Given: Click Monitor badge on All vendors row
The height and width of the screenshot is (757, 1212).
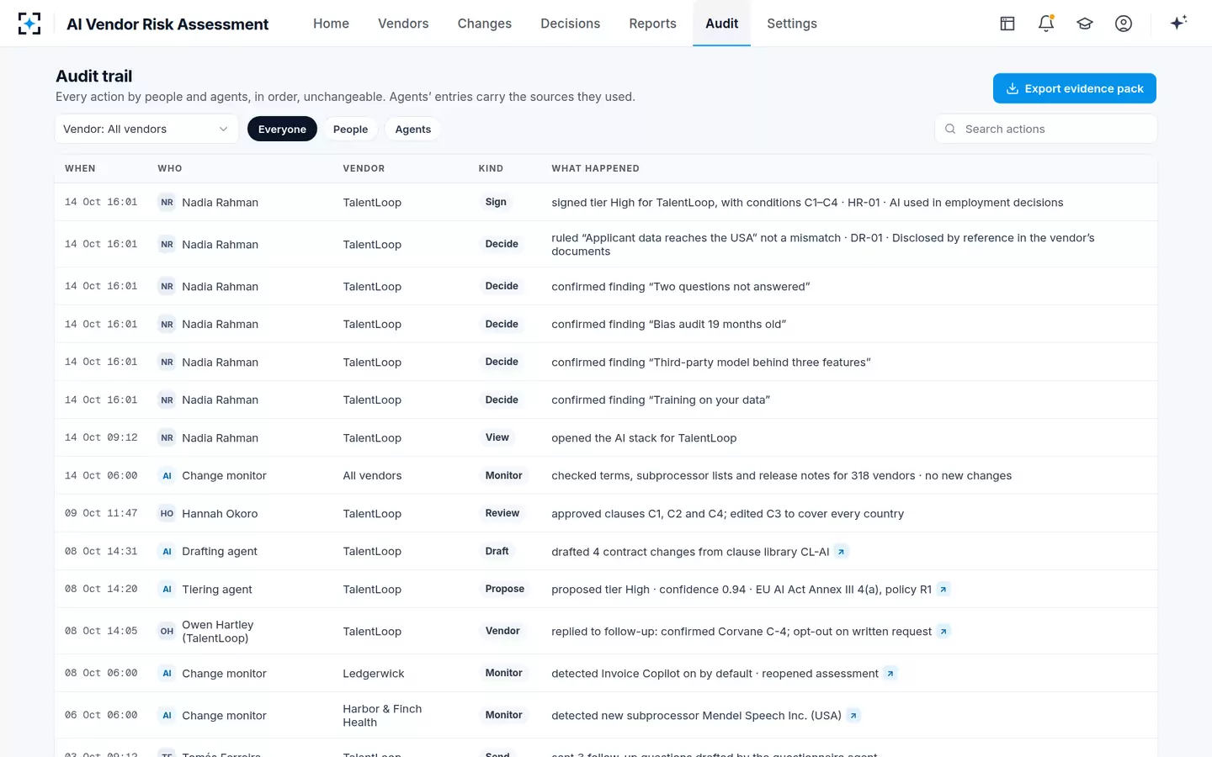Looking at the screenshot, I should (x=503, y=475).
